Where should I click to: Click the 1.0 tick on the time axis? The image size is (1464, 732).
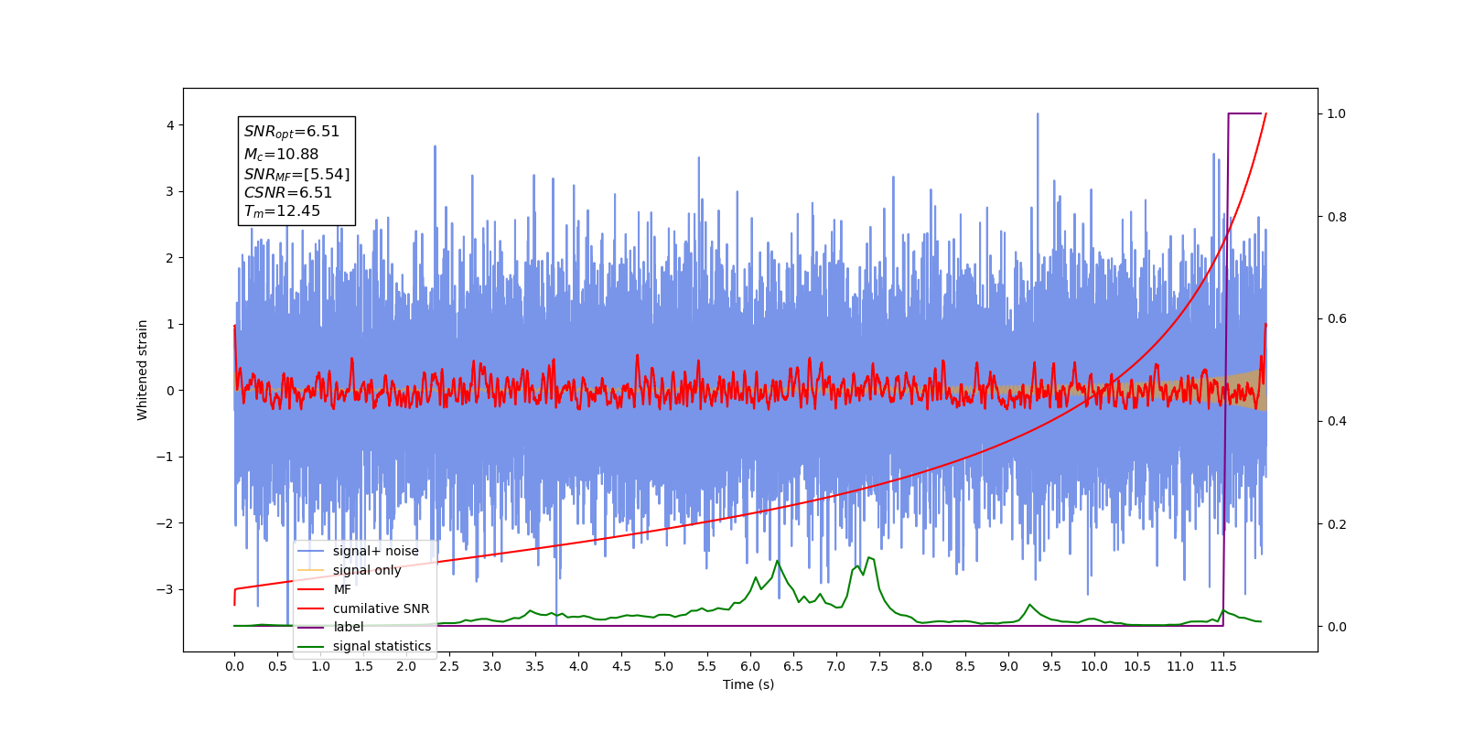(320, 666)
